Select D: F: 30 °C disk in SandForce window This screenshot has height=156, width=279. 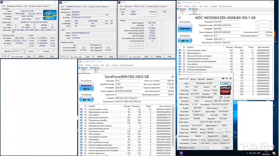[x=96, y=70]
